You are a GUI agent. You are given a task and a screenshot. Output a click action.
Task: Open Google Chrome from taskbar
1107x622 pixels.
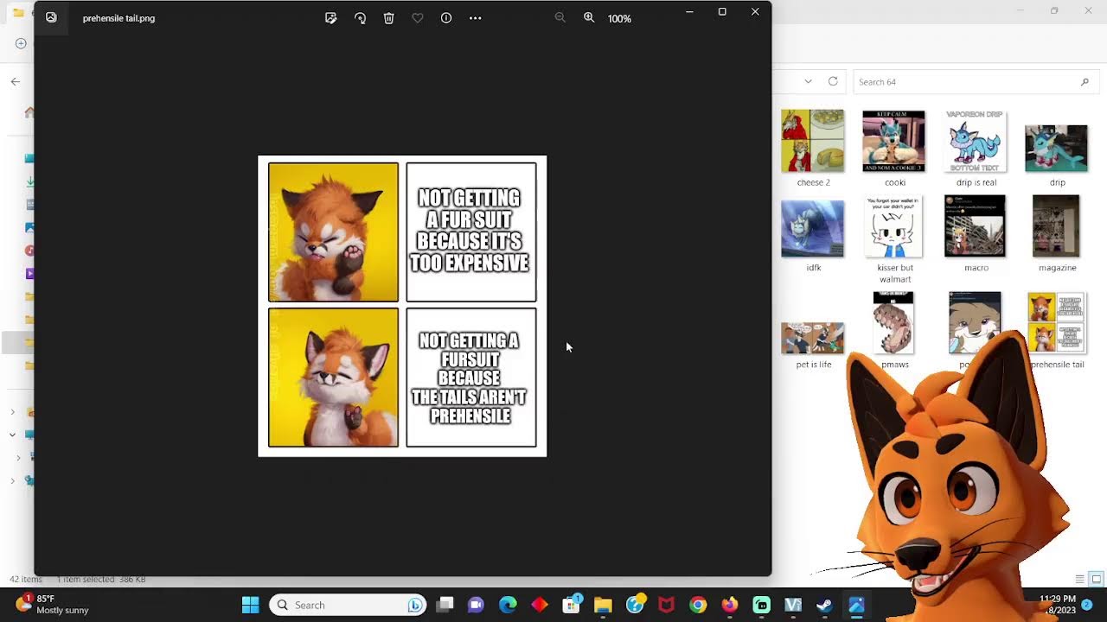click(698, 605)
